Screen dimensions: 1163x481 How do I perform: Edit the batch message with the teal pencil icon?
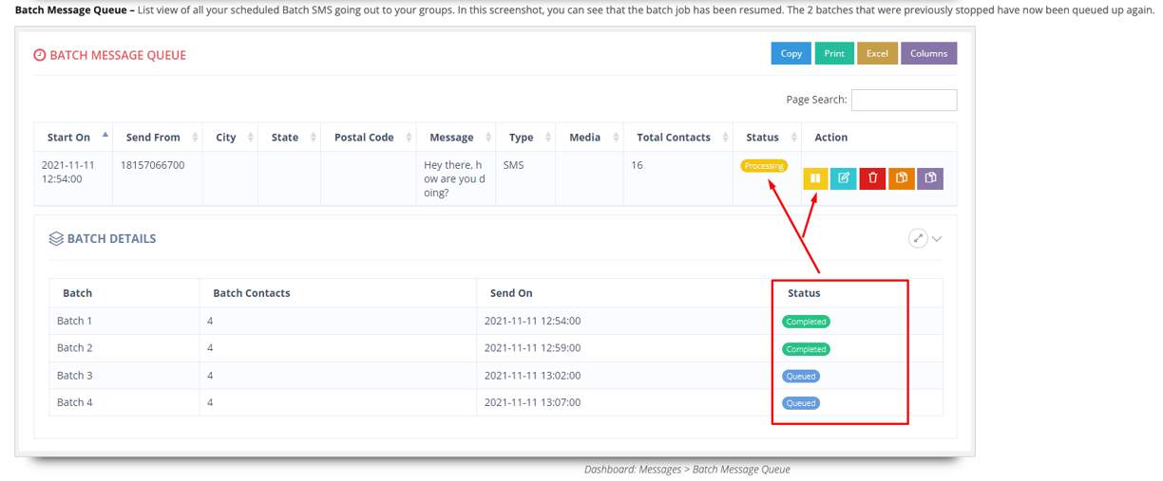(844, 177)
